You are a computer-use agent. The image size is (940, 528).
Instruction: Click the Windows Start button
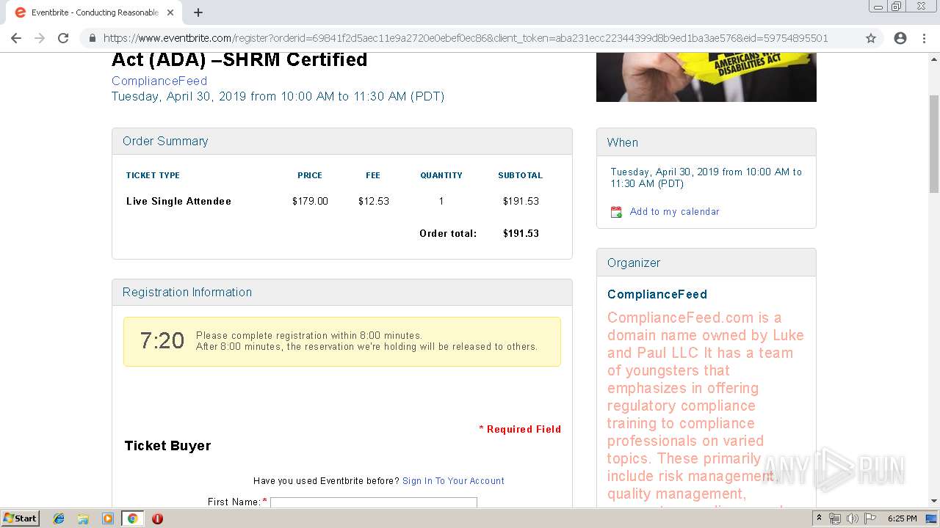(x=21, y=518)
